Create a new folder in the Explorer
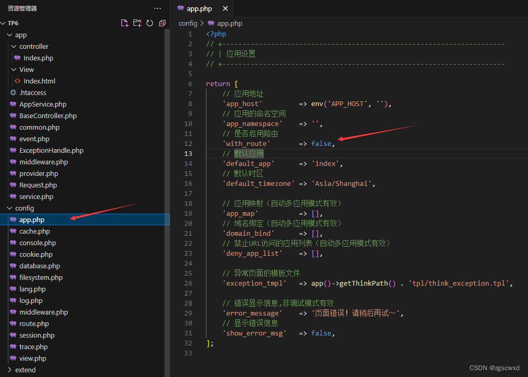Screen dimensions: 528x377 [137, 23]
